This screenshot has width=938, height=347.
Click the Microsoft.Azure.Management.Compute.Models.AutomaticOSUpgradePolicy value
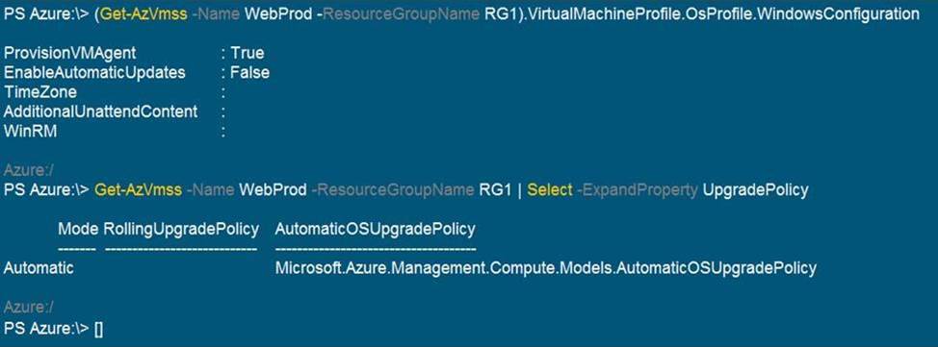pyautogui.click(x=546, y=268)
